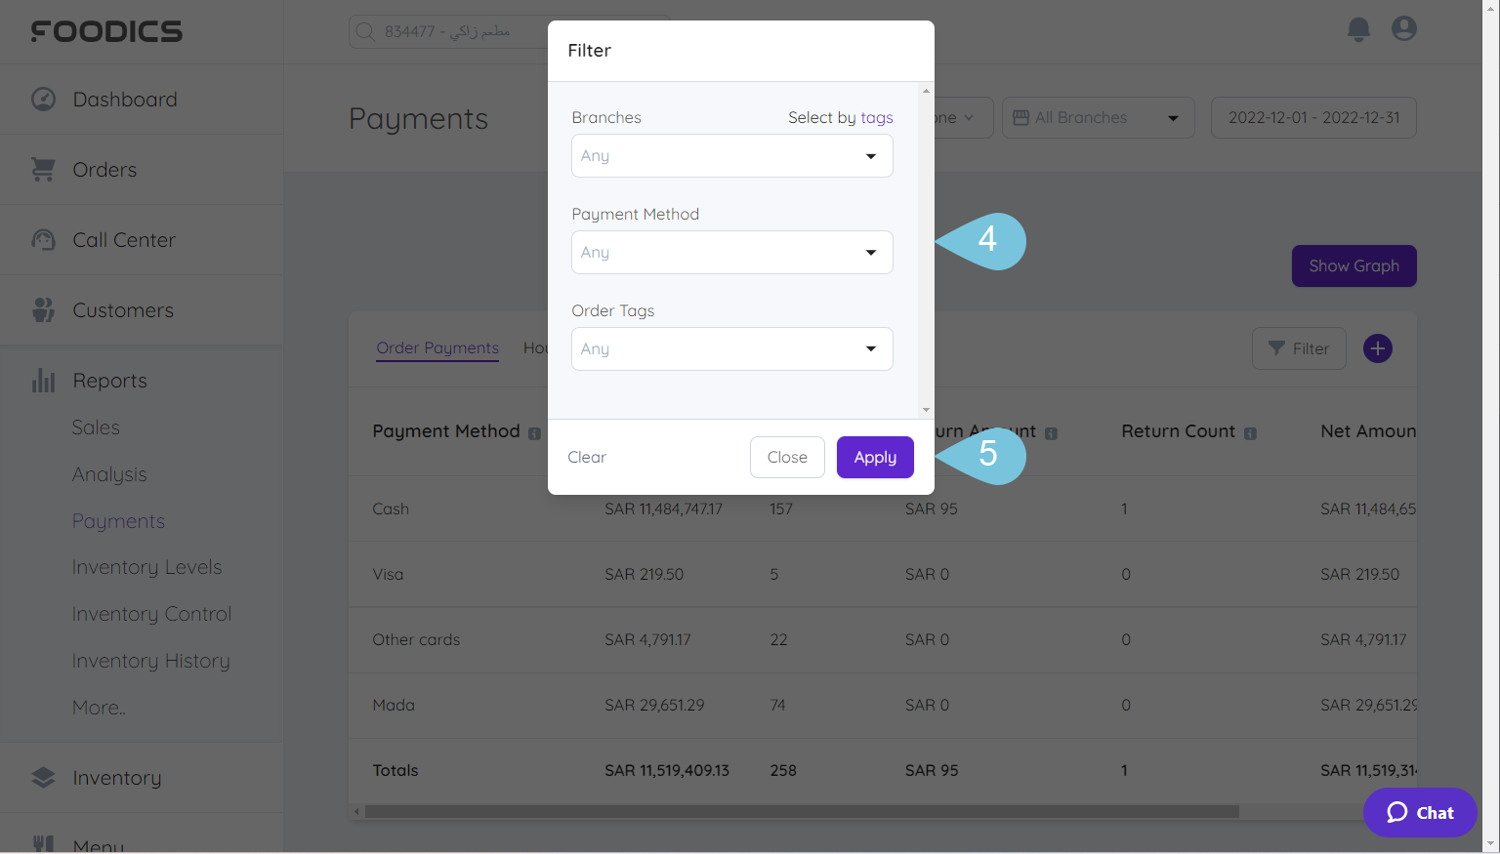Image resolution: width=1500 pixels, height=854 pixels.
Task: Open Inventory History report
Action: tap(150, 661)
